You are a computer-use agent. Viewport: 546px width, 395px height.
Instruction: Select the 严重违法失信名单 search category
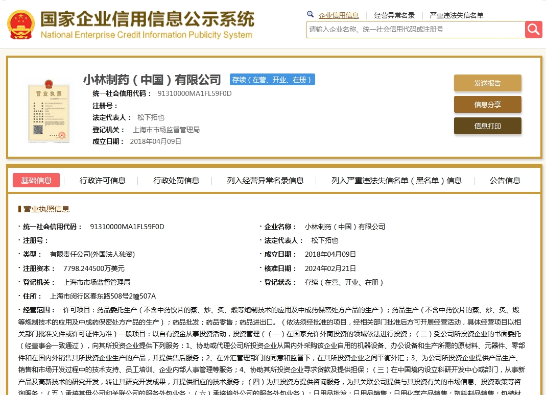457,15
